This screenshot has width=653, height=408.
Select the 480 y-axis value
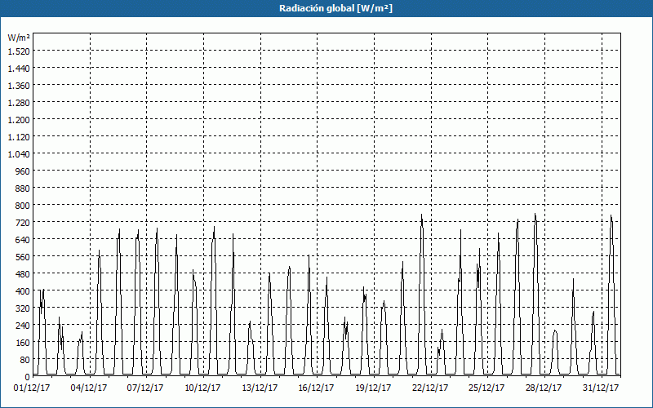[x=23, y=274]
